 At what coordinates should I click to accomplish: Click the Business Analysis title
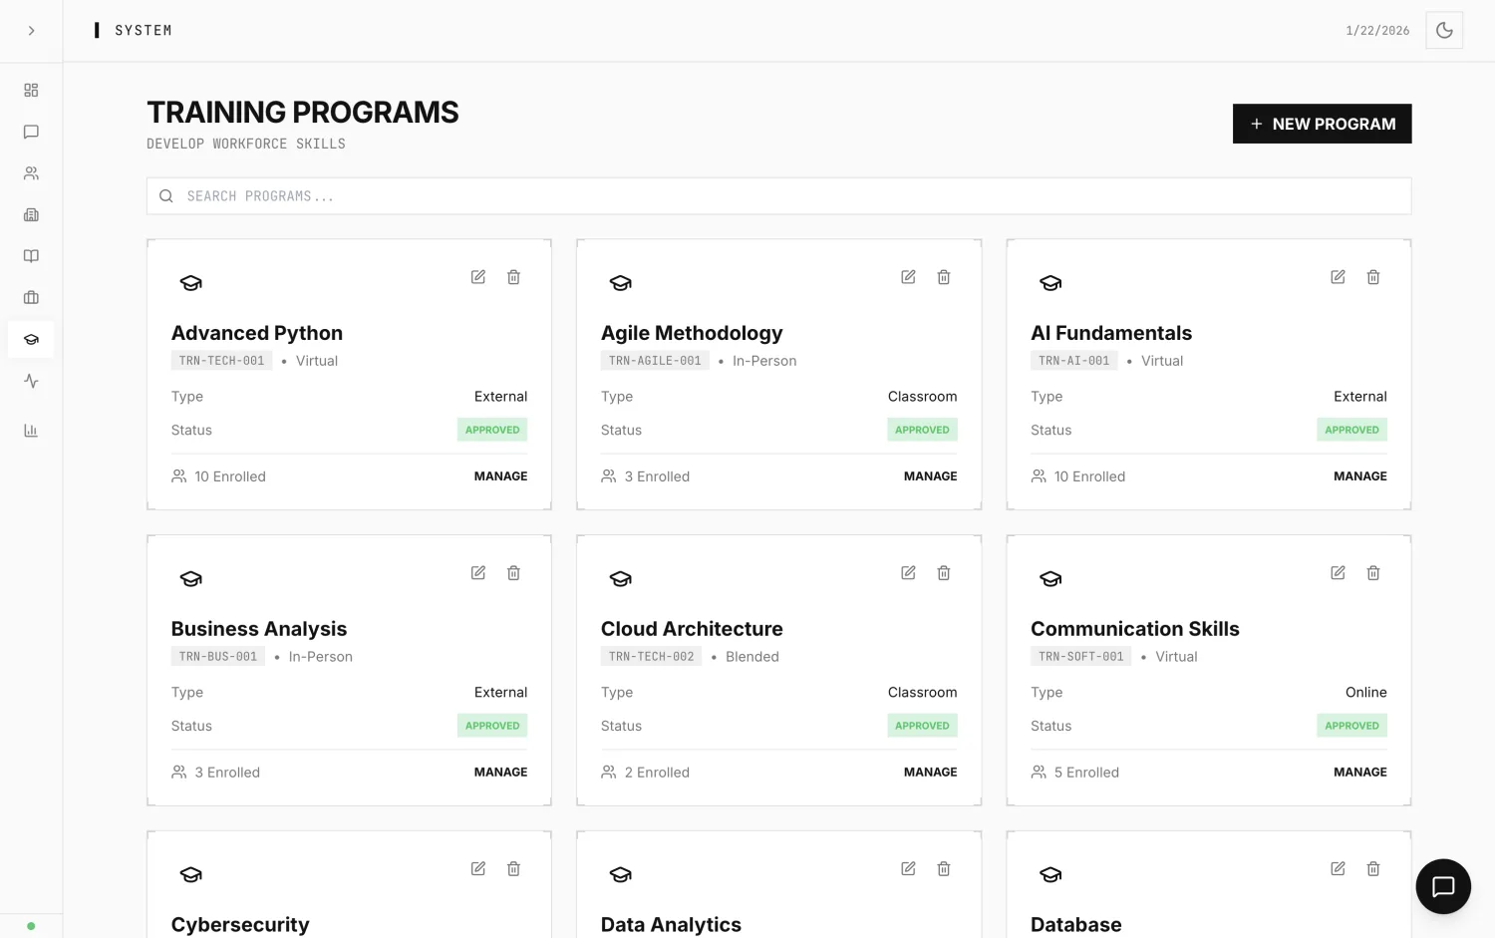point(259,629)
